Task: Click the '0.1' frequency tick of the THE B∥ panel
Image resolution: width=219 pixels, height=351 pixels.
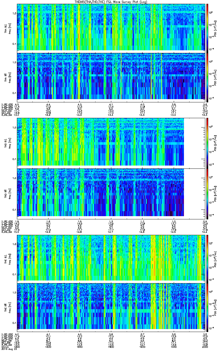Action: [x=14, y=323]
